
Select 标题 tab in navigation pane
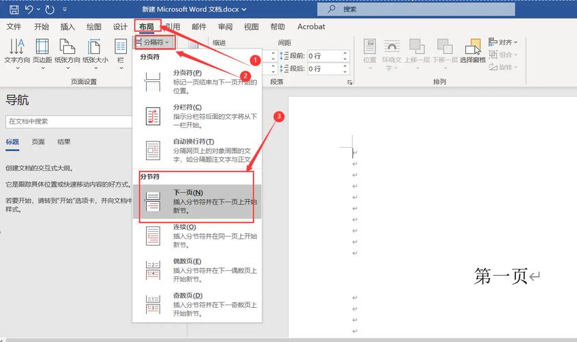point(12,142)
